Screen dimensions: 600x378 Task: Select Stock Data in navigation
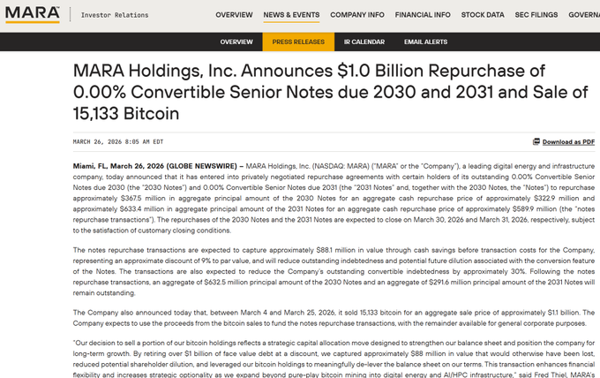pos(483,15)
